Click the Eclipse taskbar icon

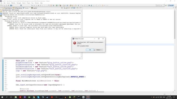click(x=88, y=97)
